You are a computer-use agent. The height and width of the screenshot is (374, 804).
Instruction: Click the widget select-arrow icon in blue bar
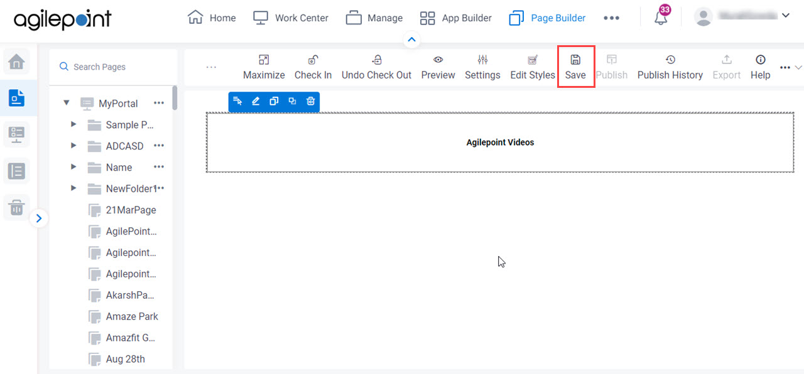click(x=237, y=101)
